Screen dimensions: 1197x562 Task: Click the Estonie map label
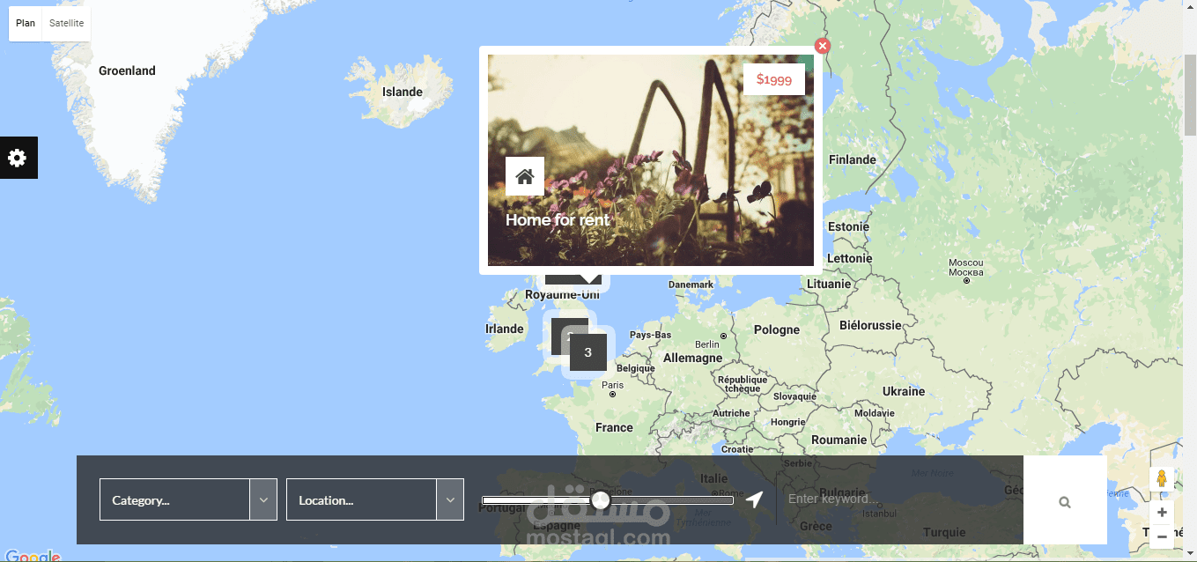click(849, 226)
